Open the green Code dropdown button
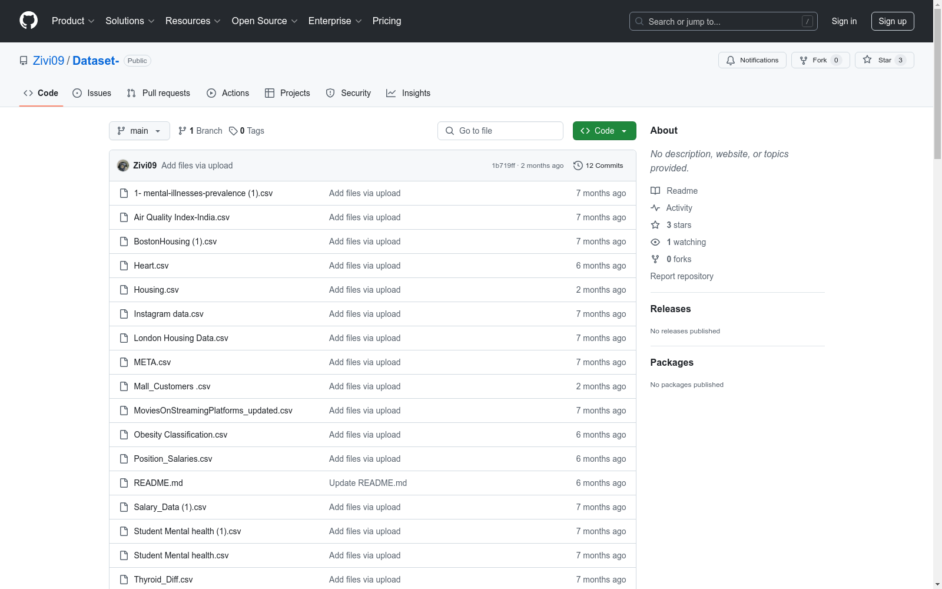 click(x=605, y=131)
